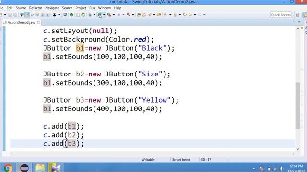This screenshot has height=172, width=307.
Task: Click the vertical scrollbar down arrow
Action: coord(298,149)
